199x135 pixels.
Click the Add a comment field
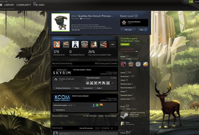[88, 134]
